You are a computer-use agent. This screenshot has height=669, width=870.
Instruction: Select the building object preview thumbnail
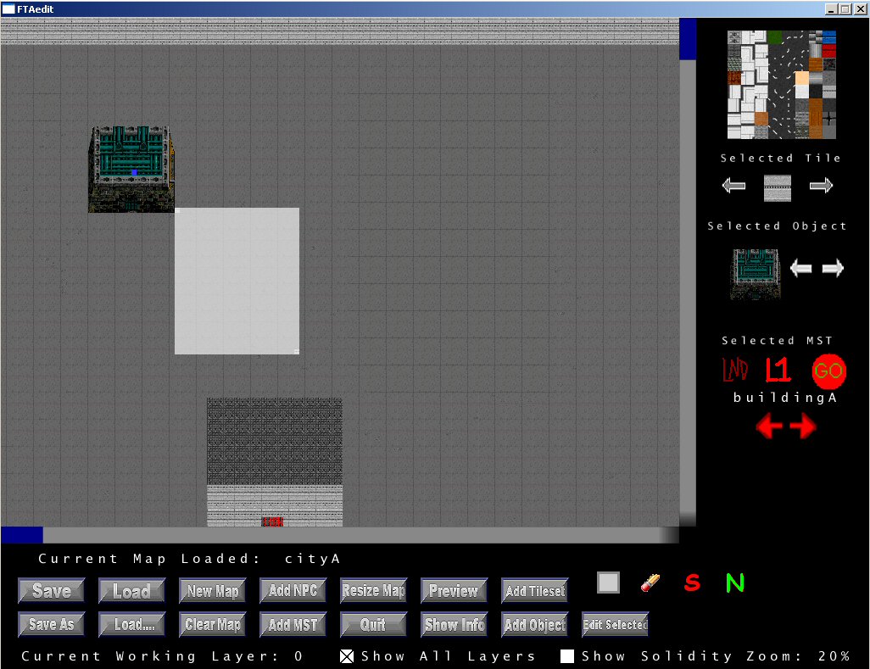[x=755, y=273]
